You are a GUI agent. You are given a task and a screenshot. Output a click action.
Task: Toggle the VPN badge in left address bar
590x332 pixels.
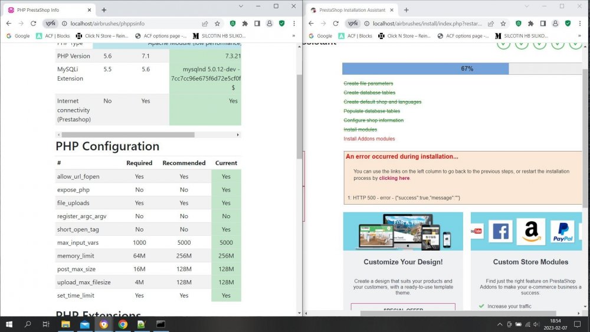click(x=50, y=24)
